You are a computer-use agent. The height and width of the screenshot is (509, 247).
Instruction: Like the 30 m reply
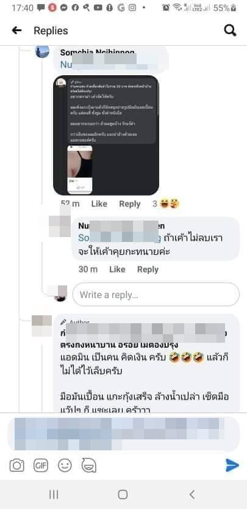point(117,269)
